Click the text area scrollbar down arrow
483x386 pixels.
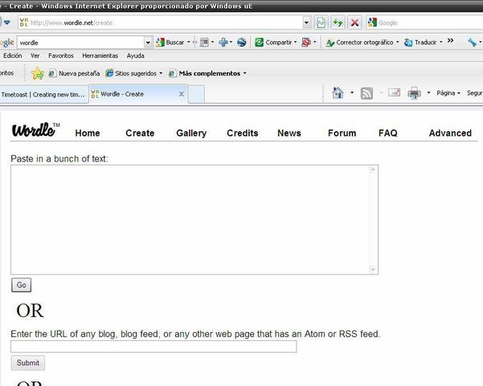pyautogui.click(x=373, y=269)
